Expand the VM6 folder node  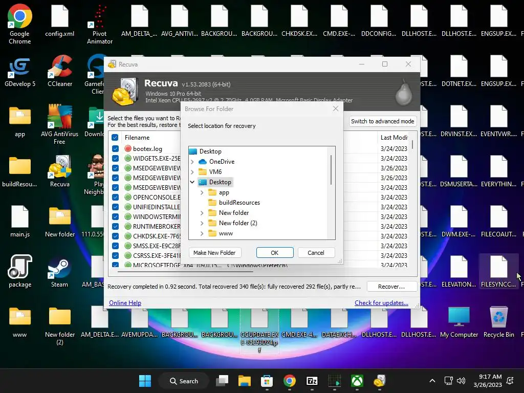(192, 172)
